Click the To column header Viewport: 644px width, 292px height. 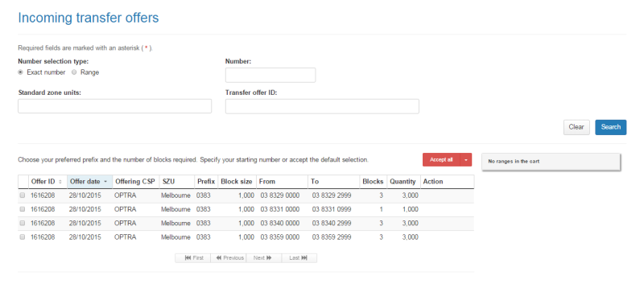click(333, 182)
